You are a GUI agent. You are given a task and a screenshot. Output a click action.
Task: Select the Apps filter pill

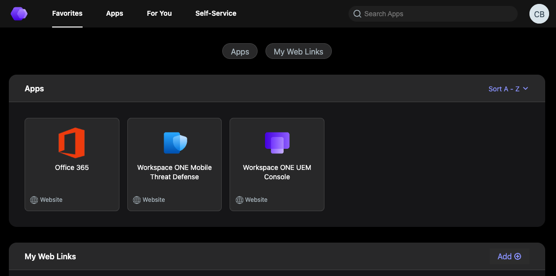[240, 52]
